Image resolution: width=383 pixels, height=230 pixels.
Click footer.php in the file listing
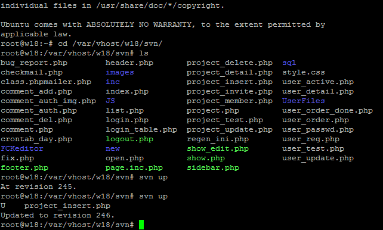[x=24, y=168]
